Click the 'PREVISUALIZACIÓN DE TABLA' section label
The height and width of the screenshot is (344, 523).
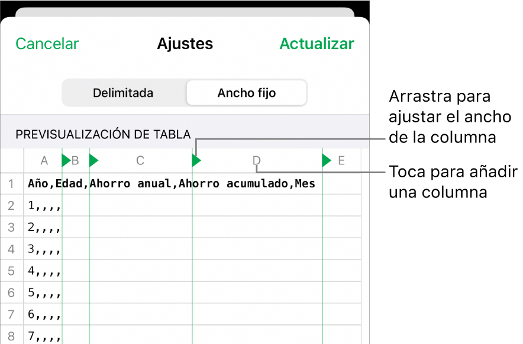[103, 134]
